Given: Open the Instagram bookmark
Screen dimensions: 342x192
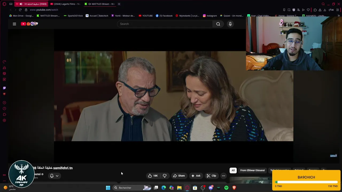Looking at the screenshot, I should (210, 16).
